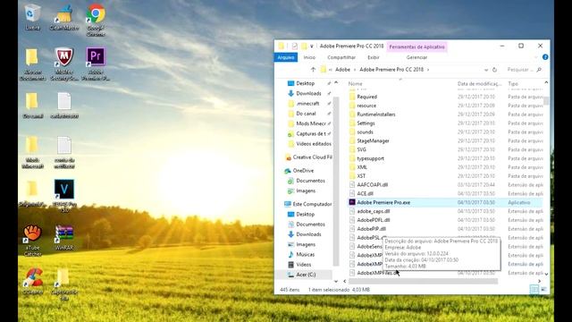The height and width of the screenshot is (322, 572).
Task: Open the Exibir ribbon tab
Action: point(374,57)
